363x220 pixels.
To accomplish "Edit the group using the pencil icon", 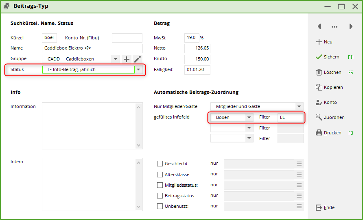I will (138, 59).
